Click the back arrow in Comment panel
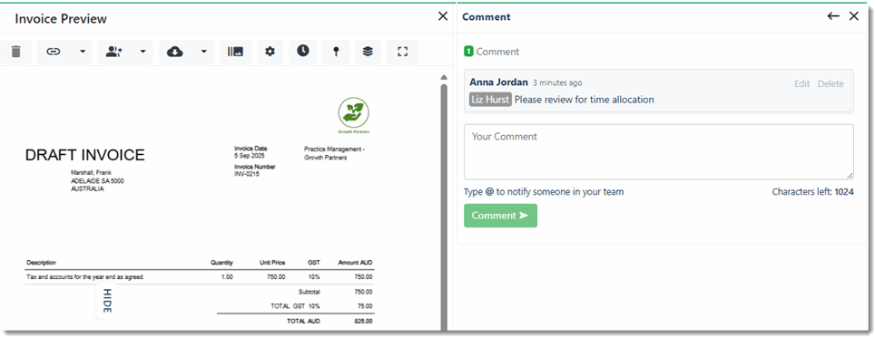This screenshot has height=337, width=875. pyautogui.click(x=833, y=16)
